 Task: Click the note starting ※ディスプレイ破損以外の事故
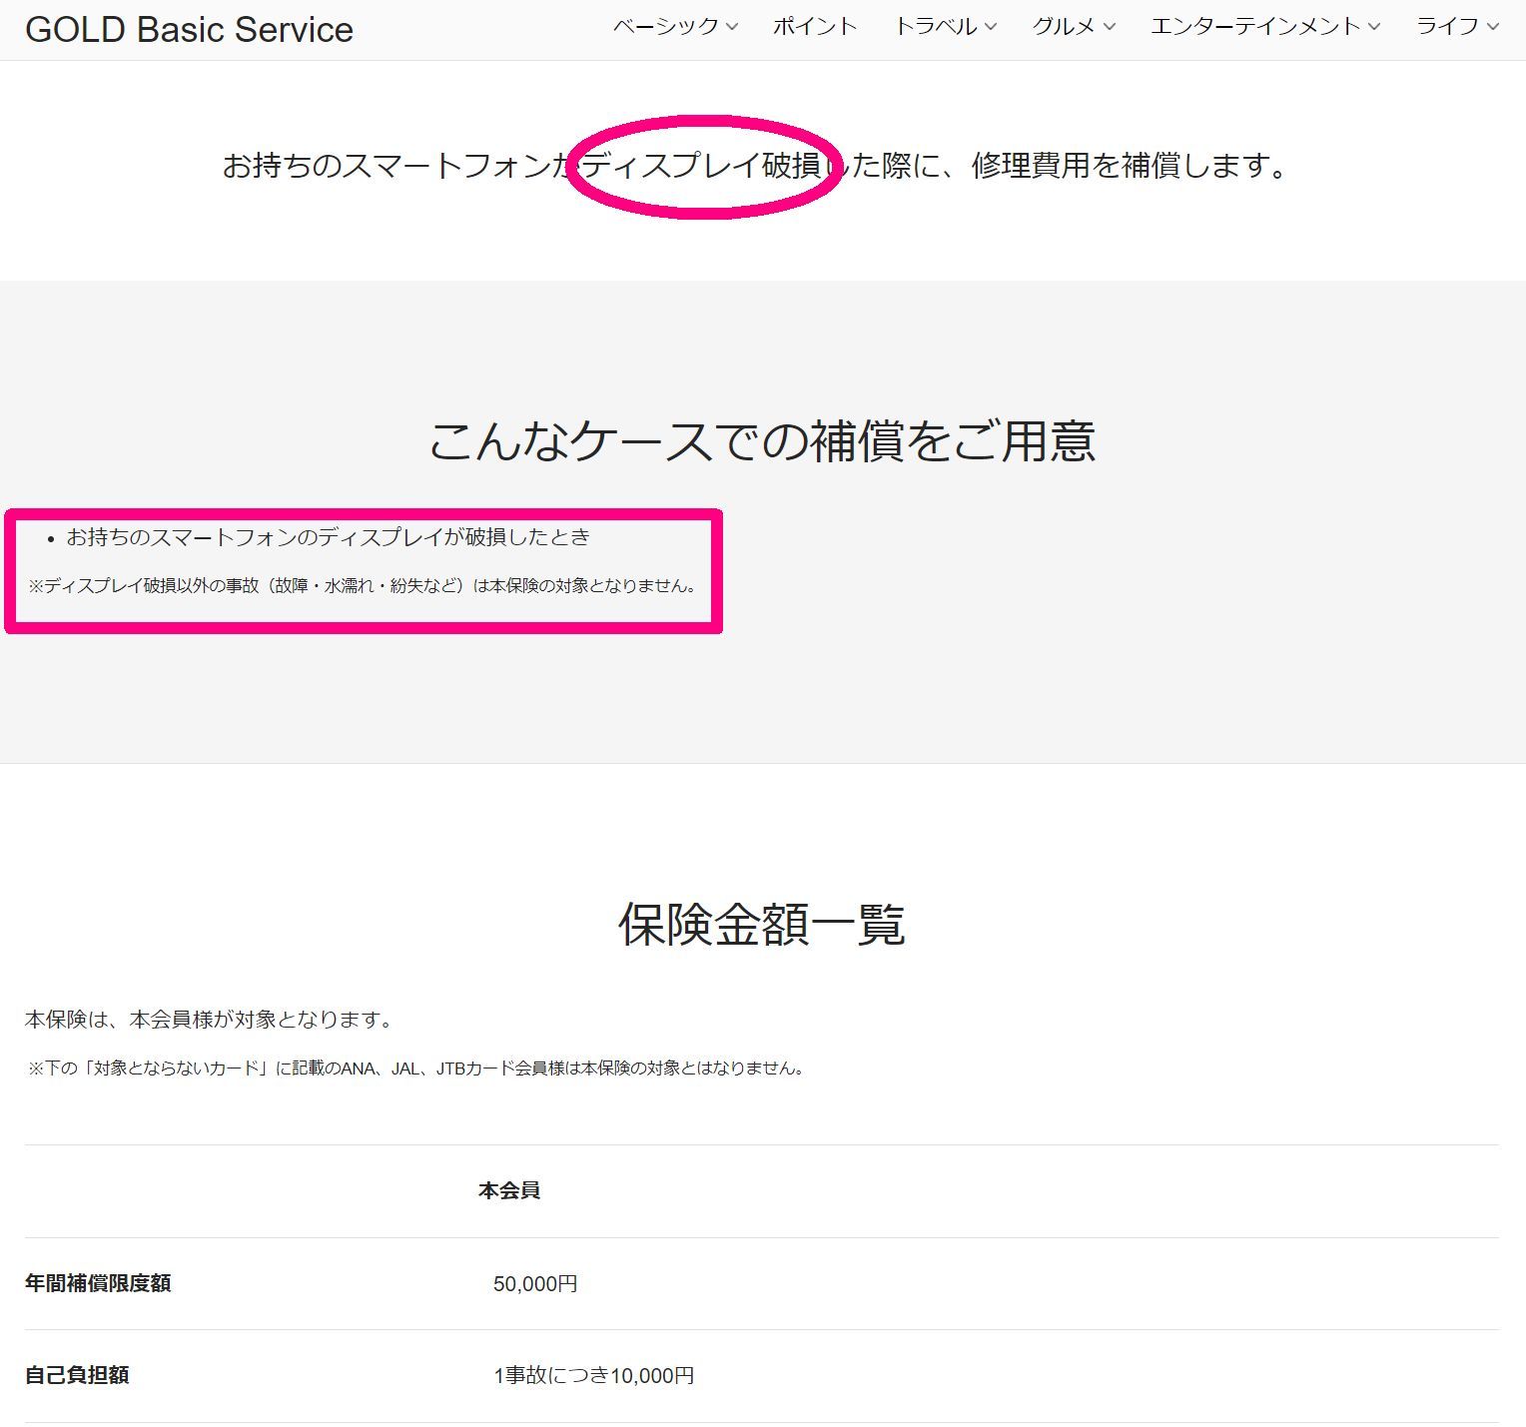(363, 586)
